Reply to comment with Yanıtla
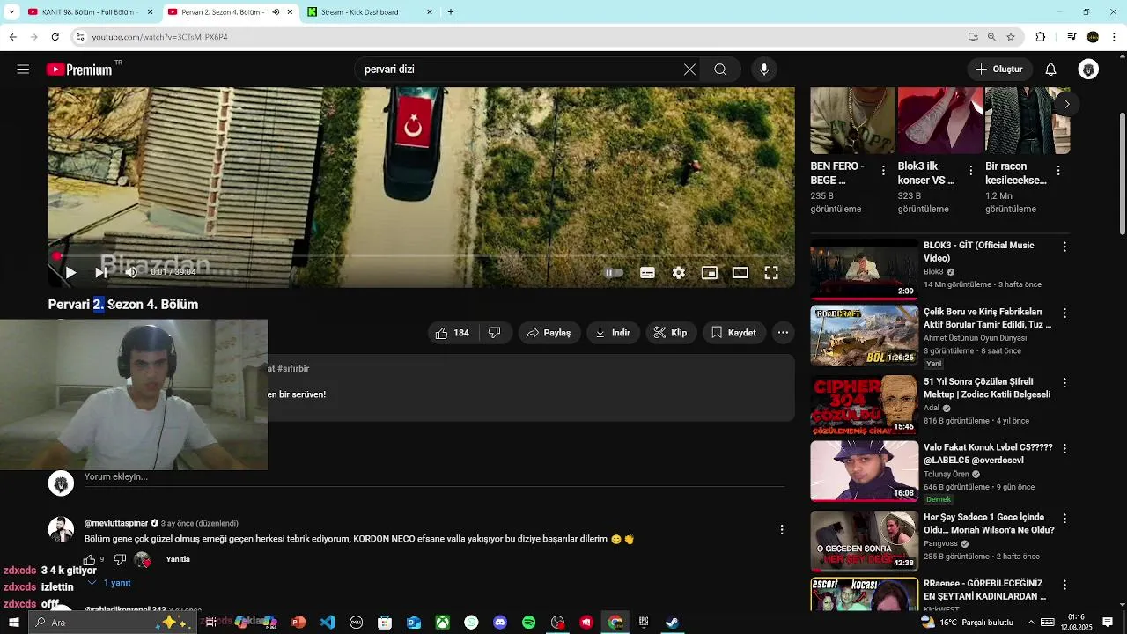Viewport: 1127px width, 634px height. pyautogui.click(x=178, y=559)
